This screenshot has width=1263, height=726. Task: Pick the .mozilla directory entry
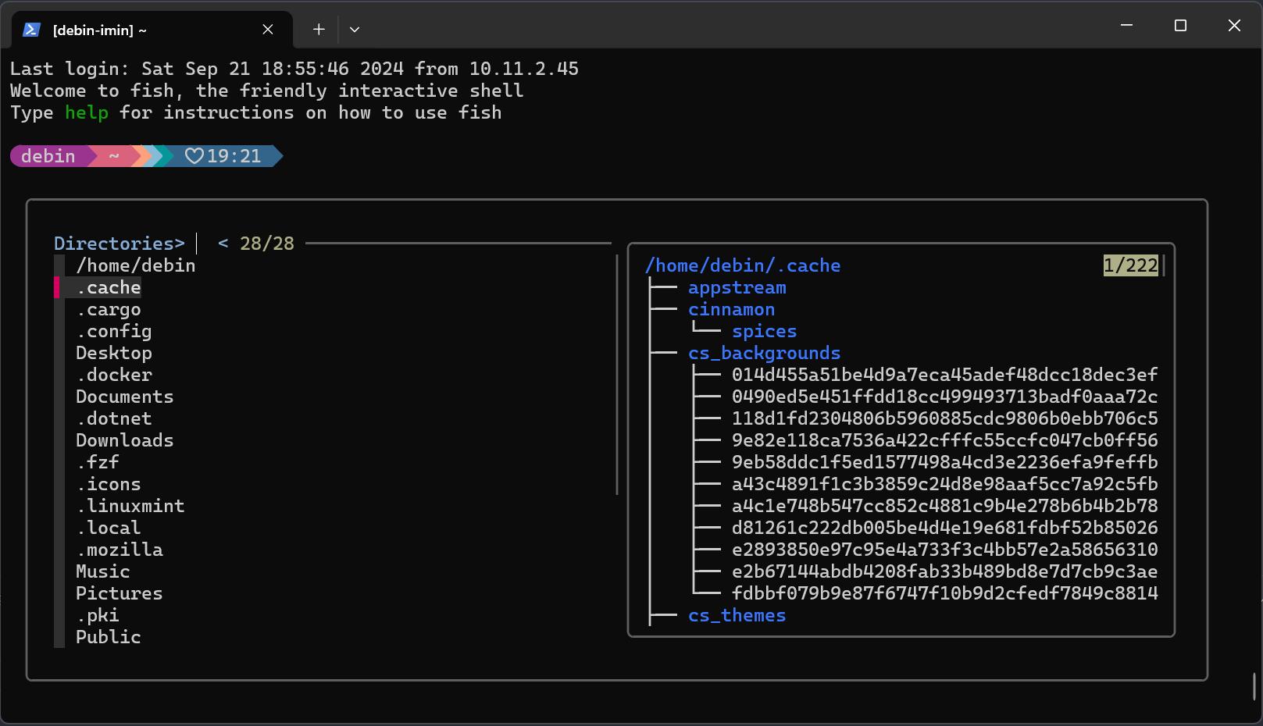coord(120,550)
